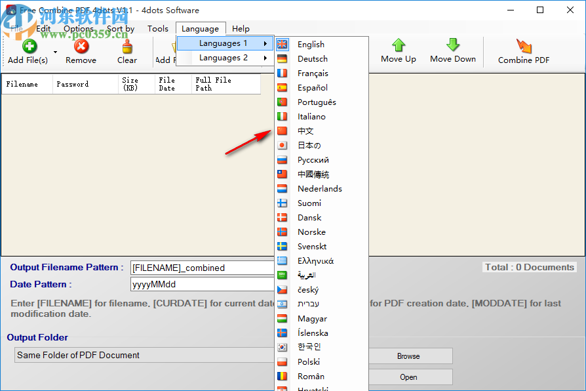Select the Danish flag next to Dansk
586x391 pixels.
(282, 217)
